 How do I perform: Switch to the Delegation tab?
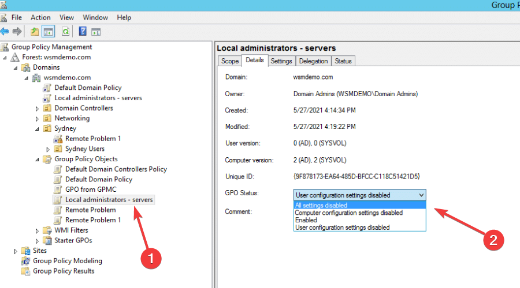pos(313,61)
